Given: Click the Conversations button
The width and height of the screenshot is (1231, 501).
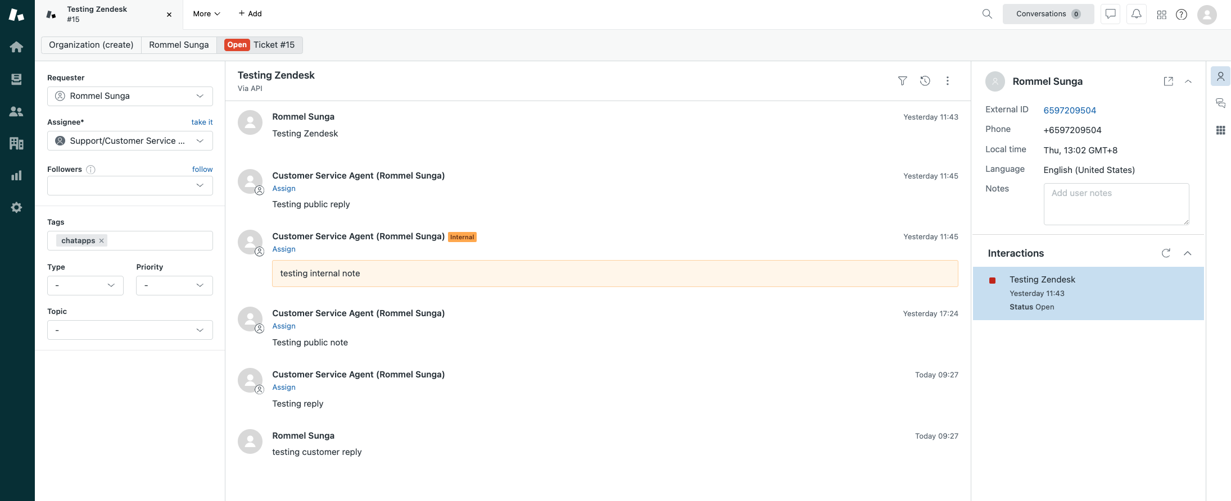Looking at the screenshot, I should [1048, 14].
